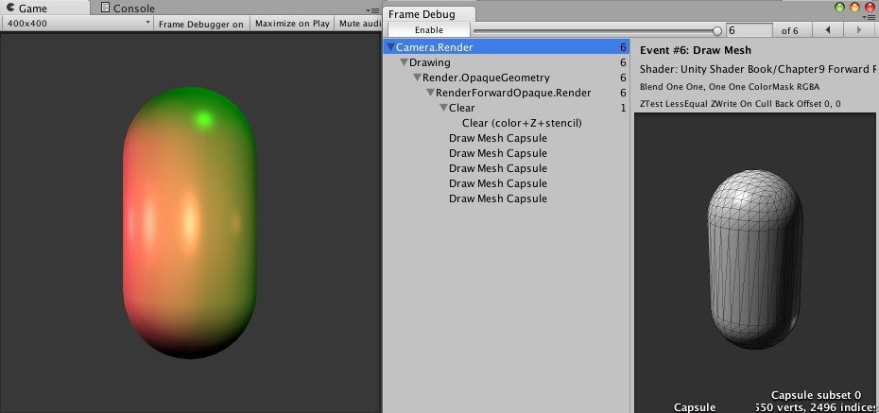Toggle the Frame Debugger Enable button

429,30
